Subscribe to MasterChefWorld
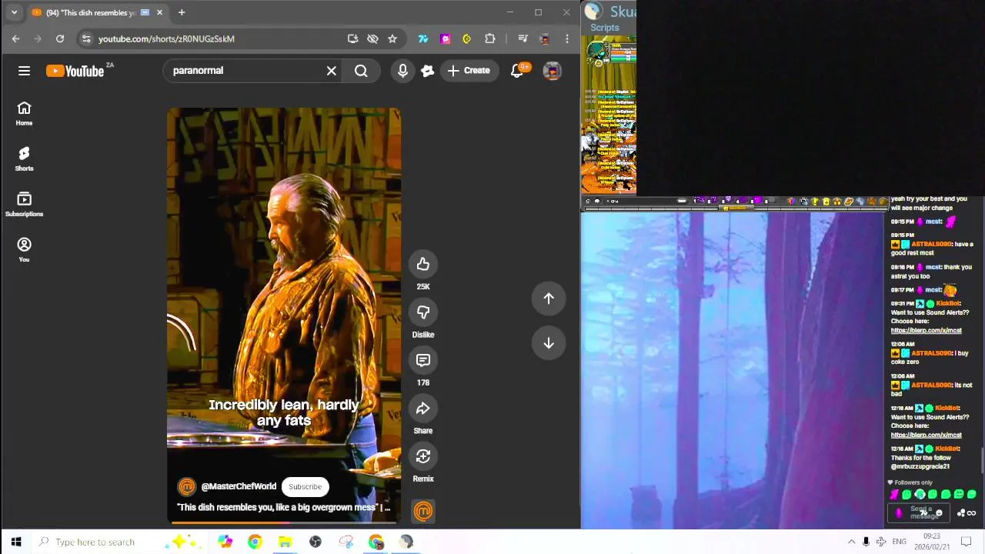 pos(306,486)
